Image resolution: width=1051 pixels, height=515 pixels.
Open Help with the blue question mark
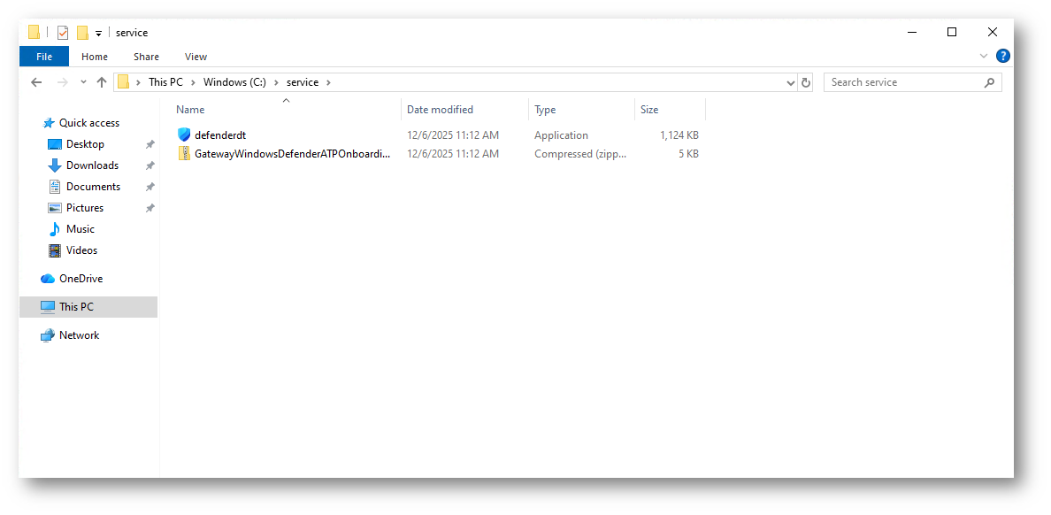(1002, 56)
